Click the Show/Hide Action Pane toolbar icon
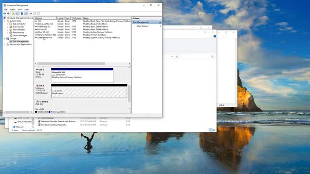The height and width of the screenshot is (174, 310). [26, 14]
